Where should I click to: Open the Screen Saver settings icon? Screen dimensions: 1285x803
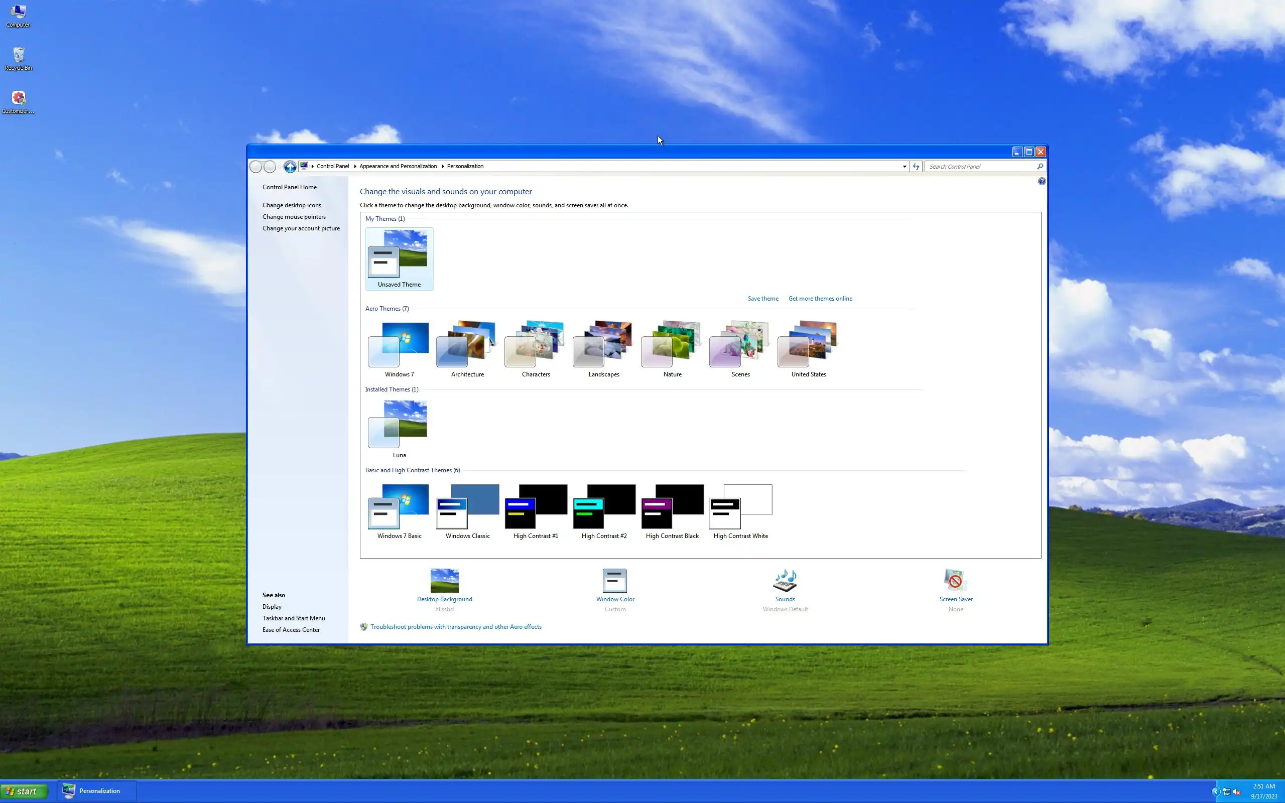(955, 581)
